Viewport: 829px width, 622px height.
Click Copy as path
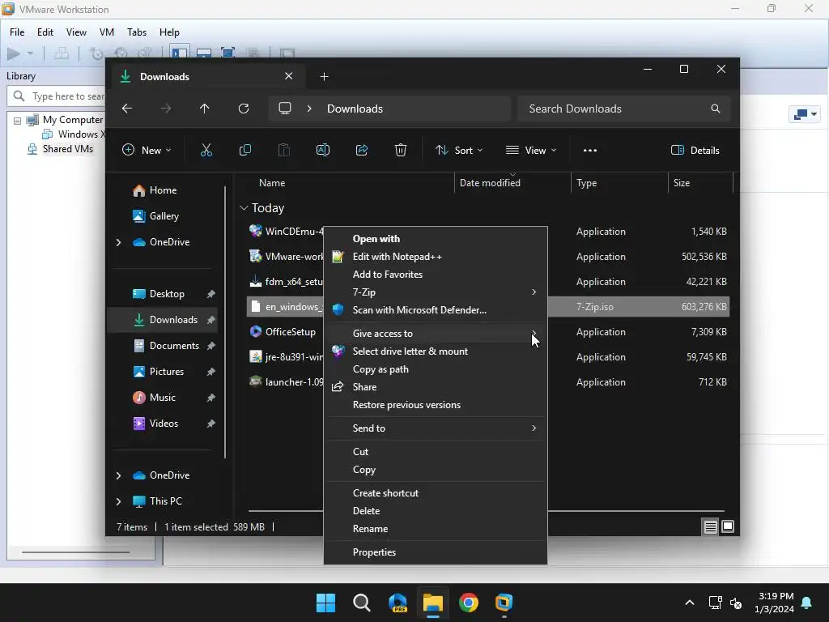pyautogui.click(x=435, y=369)
